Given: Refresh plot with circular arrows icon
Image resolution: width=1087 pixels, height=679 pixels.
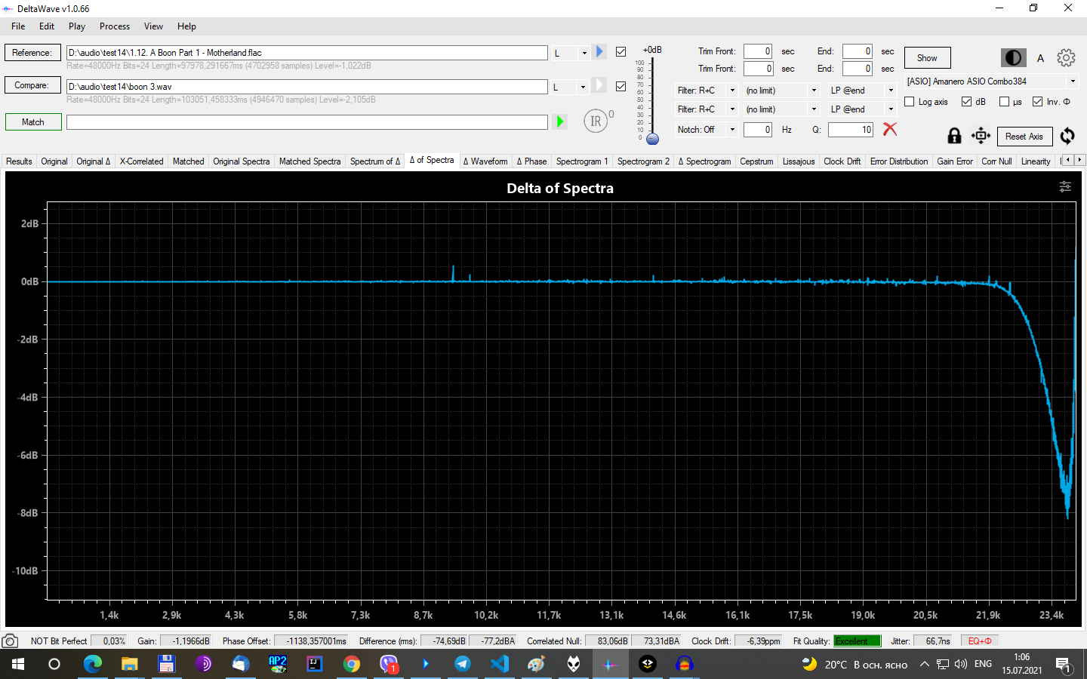Looking at the screenshot, I should tap(1067, 136).
